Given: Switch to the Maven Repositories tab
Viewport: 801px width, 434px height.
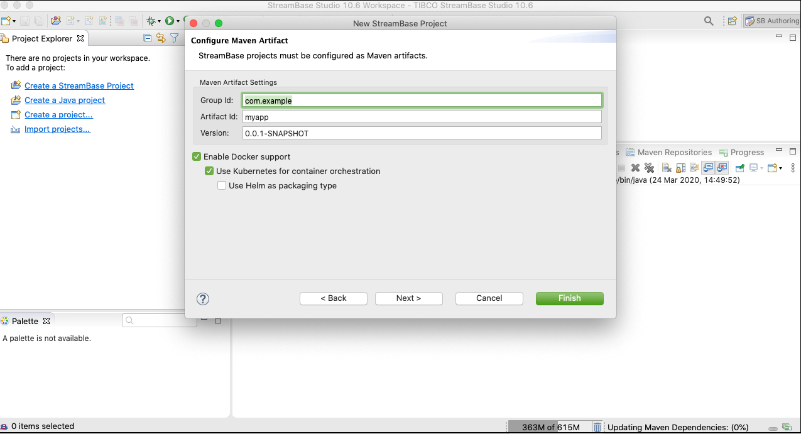Looking at the screenshot, I should [674, 152].
